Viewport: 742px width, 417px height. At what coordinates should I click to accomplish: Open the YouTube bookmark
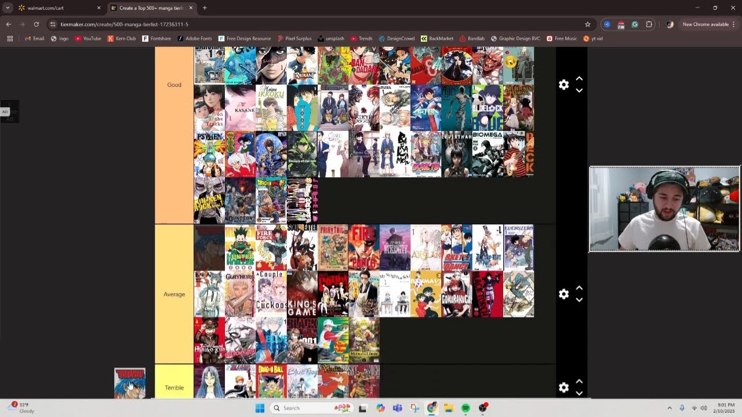click(88, 38)
